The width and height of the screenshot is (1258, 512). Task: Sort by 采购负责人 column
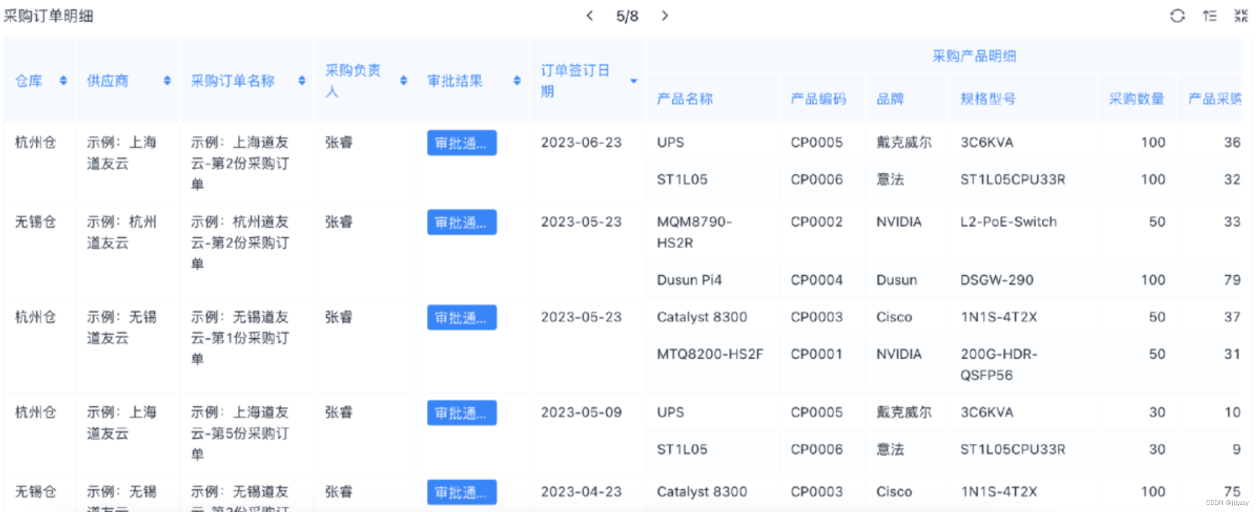(404, 80)
